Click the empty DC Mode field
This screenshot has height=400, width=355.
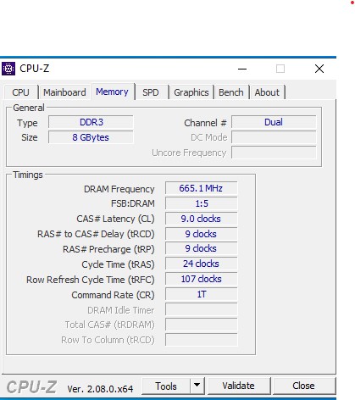(274, 137)
